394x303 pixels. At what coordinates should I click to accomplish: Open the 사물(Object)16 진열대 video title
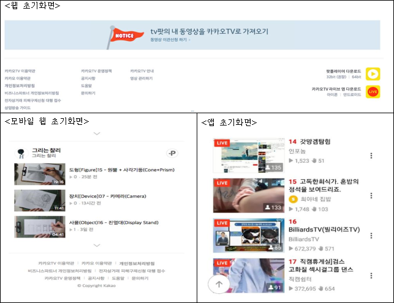coord(114,223)
